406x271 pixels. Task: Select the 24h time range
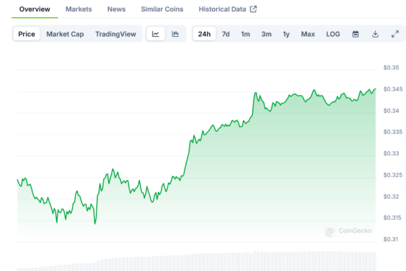click(205, 34)
